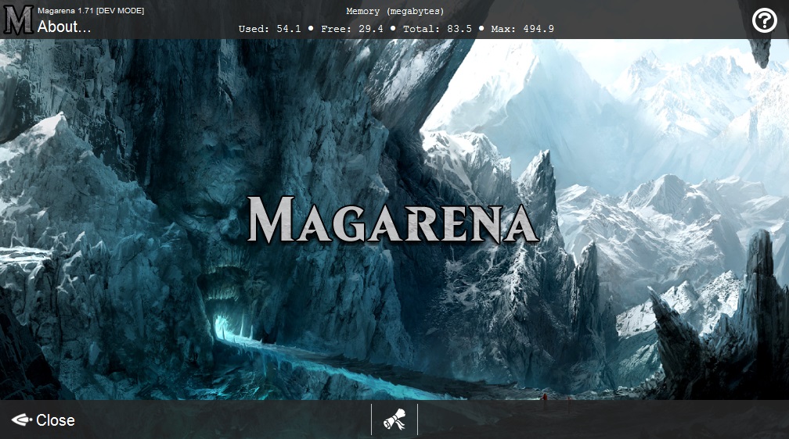Image resolution: width=789 pixels, height=439 pixels.
Task: Click the 'Max: 494.9' memory readout
Action: coord(523,29)
